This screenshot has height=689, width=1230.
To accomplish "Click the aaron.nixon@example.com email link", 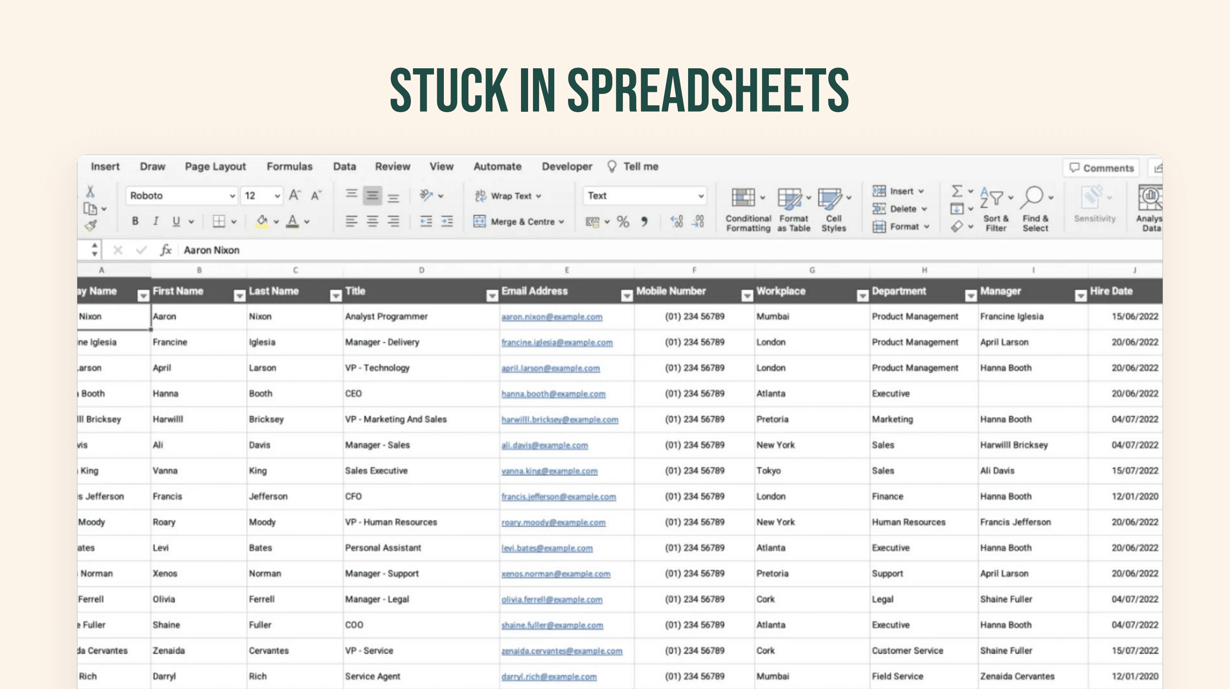I will pos(552,317).
